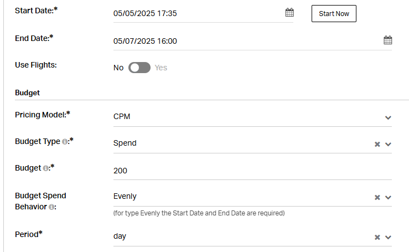Viewport: 409px width, 252px height.
Task: Open the End Date calendar picker icon
Action: click(x=387, y=40)
